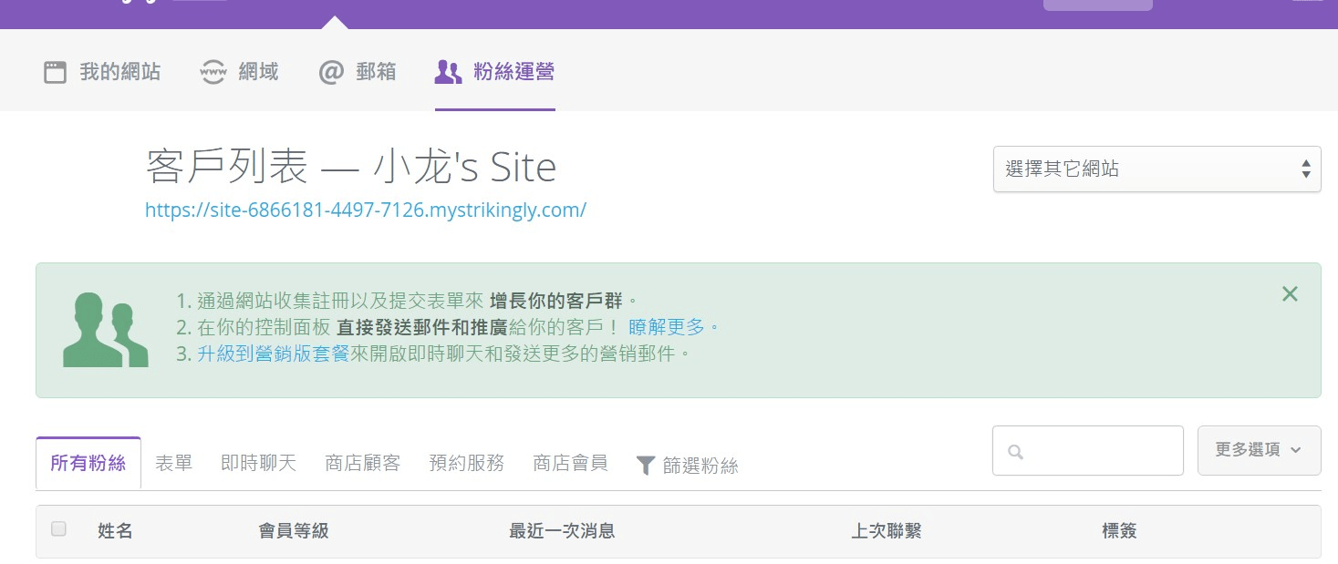Open the 選擇其它網站 dropdown
The image size is (1338, 564).
(x=1156, y=169)
